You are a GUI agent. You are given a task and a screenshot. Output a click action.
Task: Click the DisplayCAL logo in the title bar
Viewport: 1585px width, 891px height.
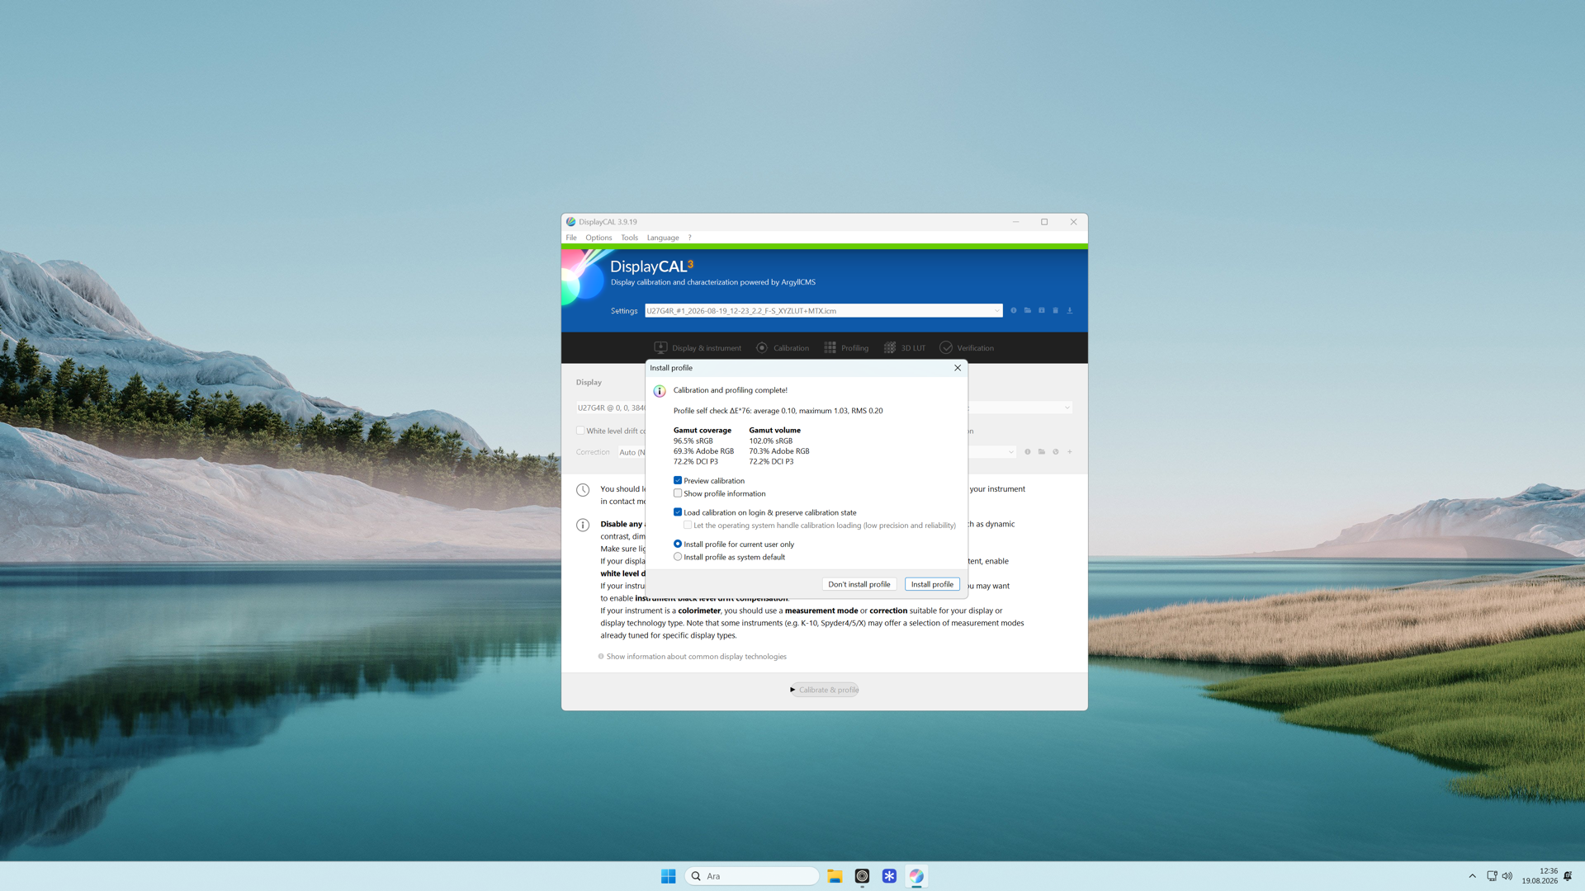click(x=570, y=222)
